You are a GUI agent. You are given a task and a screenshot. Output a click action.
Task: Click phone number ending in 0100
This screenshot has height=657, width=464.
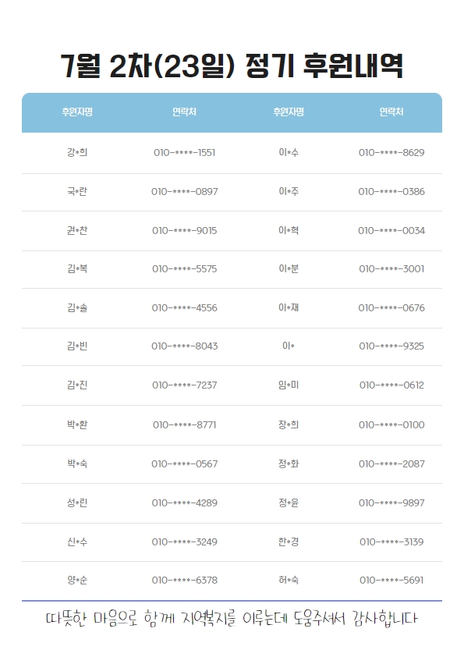[x=391, y=425]
